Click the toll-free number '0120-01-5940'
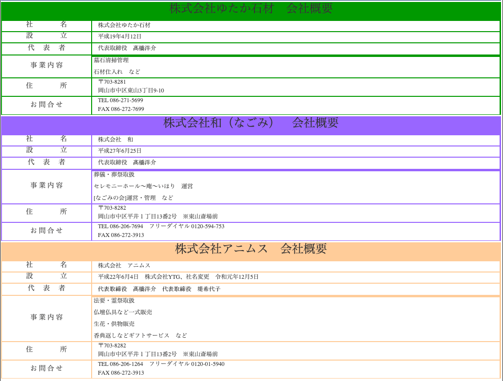The height and width of the screenshot is (381, 503). (208, 364)
